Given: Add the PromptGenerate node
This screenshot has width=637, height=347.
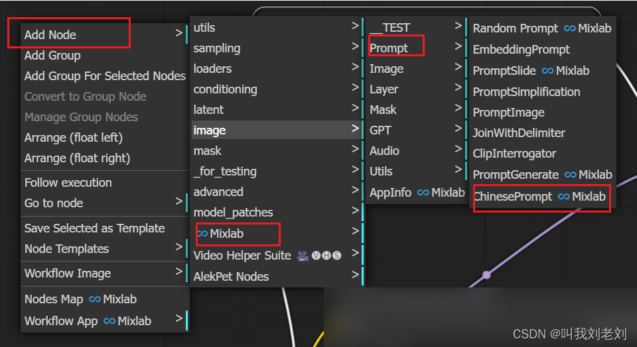Looking at the screenshot, I should [x=542, y=175].
